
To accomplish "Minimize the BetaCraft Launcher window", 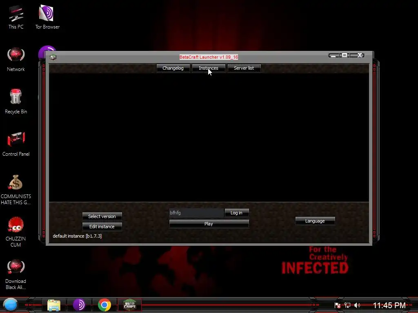I will [x=334, y=55].
